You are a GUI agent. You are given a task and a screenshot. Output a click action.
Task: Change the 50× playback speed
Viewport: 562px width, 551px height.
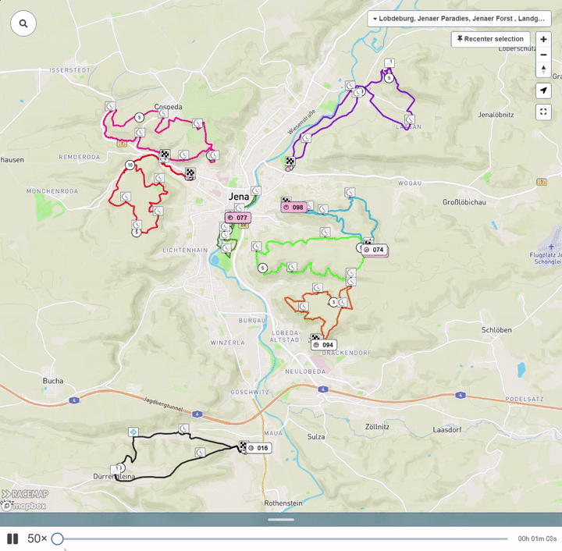click(37, 539)
